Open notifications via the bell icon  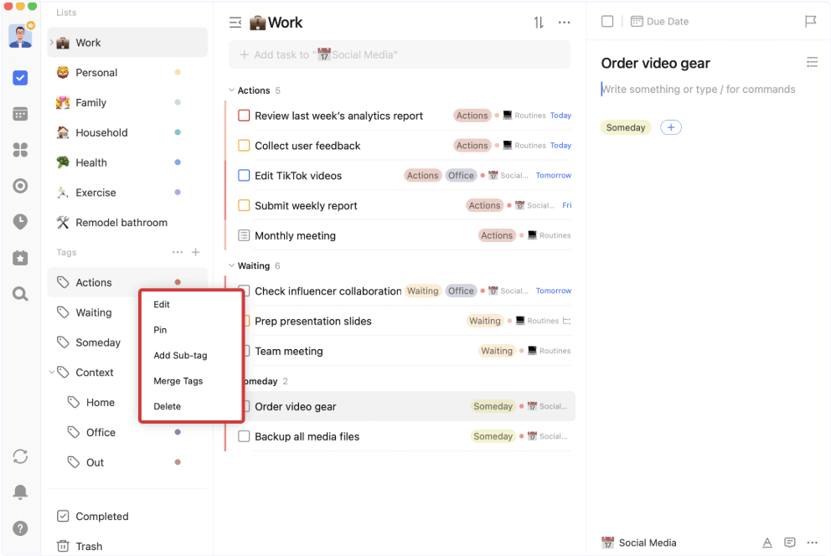20,492
